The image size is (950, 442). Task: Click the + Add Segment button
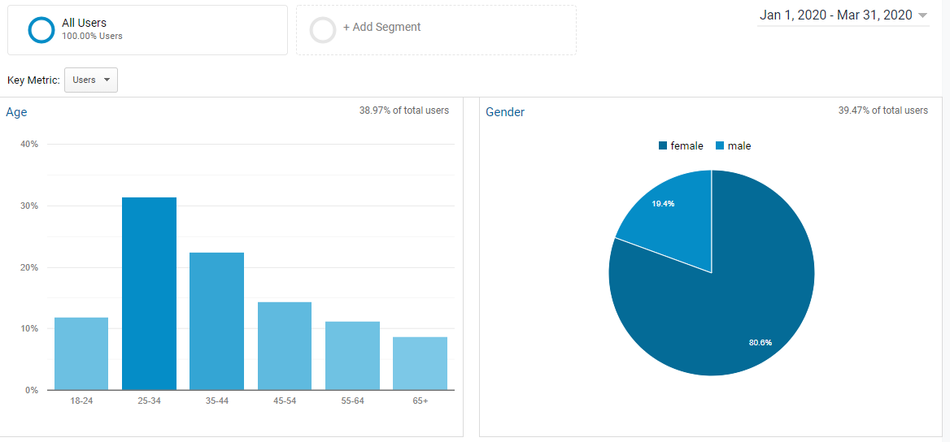click(x=436, y=30)
